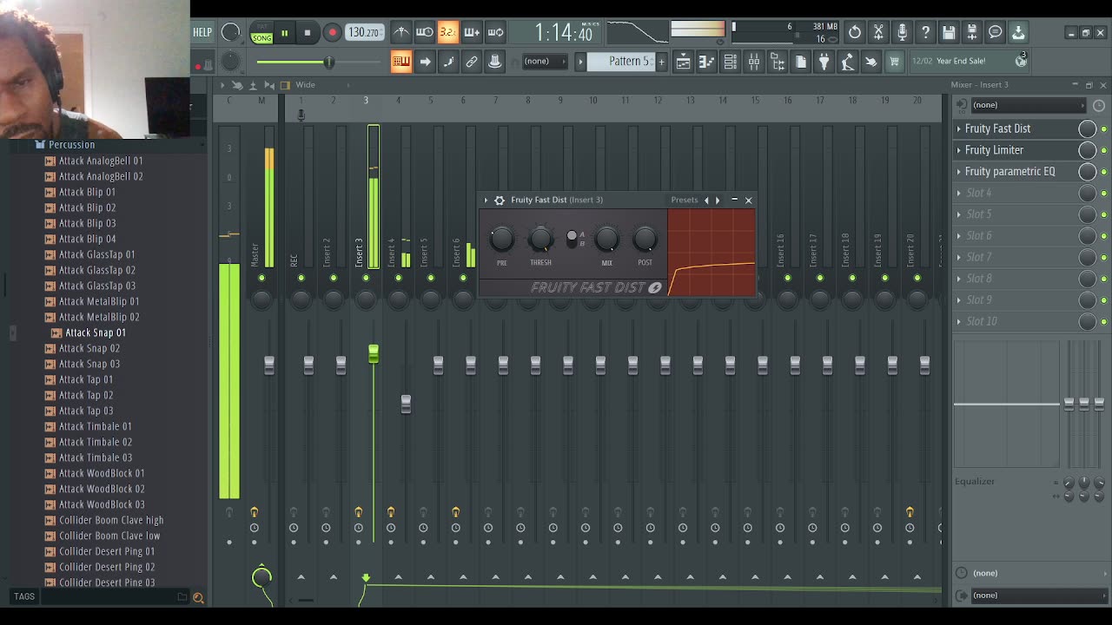Toggle Fruity Limiter enable LED in rack
The height and width of the screenshot is (625, 1112).
click(1104, 150)
